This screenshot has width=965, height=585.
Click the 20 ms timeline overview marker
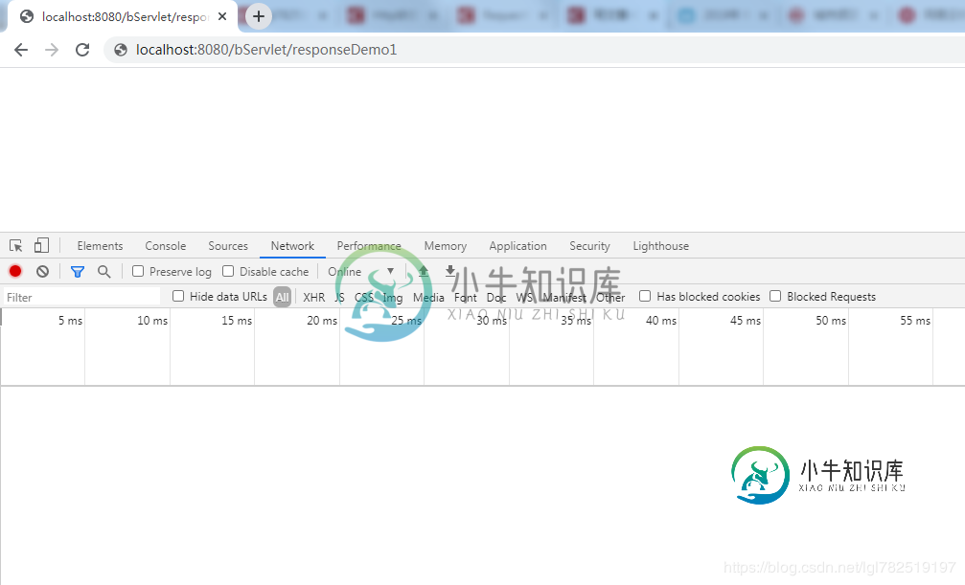coord(322,321)
